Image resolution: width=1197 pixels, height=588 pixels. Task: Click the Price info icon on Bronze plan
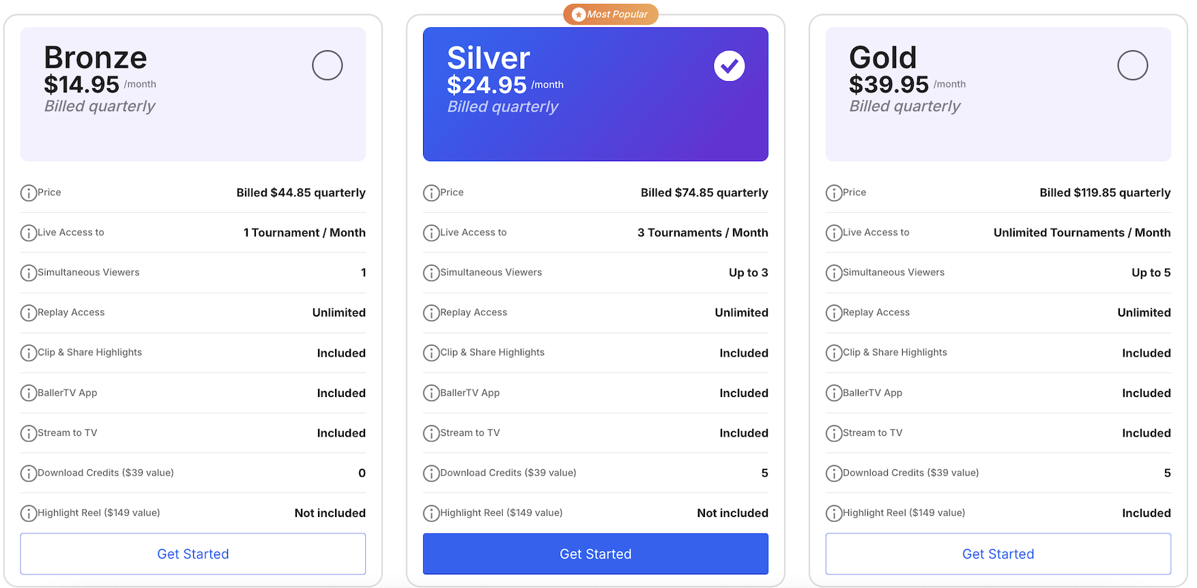tap(29, 193)
